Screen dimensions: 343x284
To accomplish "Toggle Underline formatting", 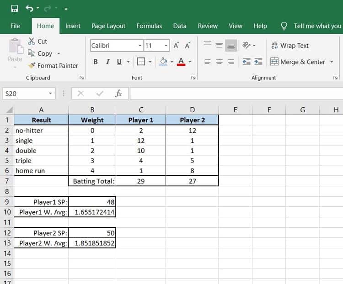I will [119, 62].
